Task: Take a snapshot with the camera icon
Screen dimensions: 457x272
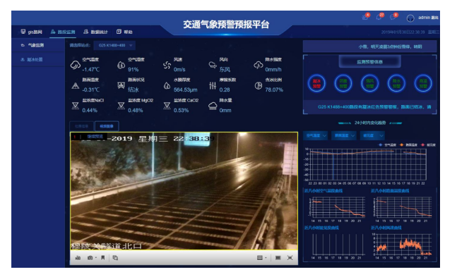Action: pos(90,258)
